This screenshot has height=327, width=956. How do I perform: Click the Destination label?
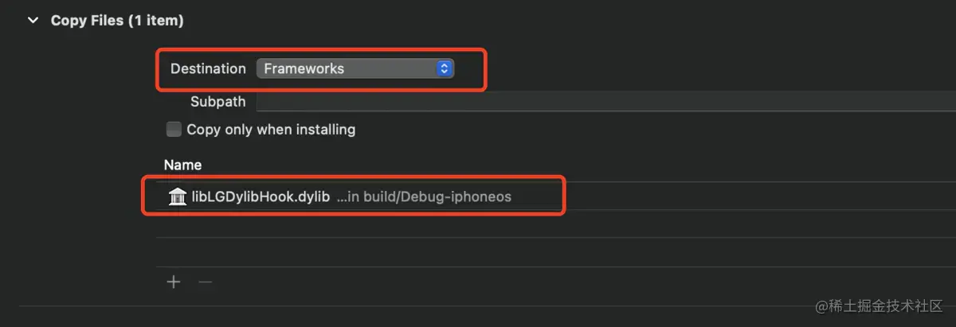(208, 68)
